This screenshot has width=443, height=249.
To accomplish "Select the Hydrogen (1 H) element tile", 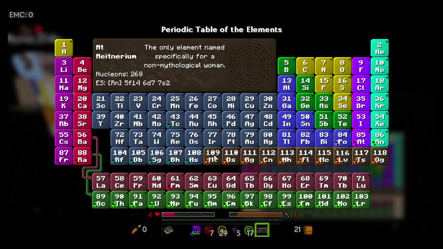I will click(64, 48).
